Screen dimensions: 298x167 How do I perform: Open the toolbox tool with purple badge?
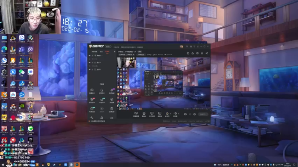(112, 91)
